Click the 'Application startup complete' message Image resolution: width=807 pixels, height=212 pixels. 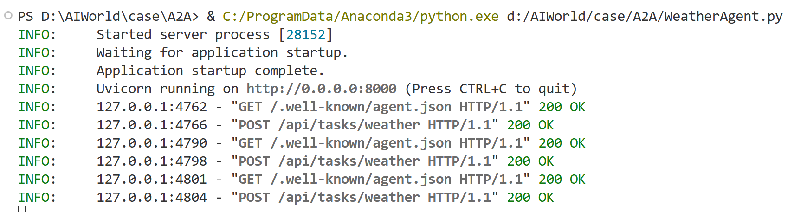pyautogui.click(x=210, y=71)
